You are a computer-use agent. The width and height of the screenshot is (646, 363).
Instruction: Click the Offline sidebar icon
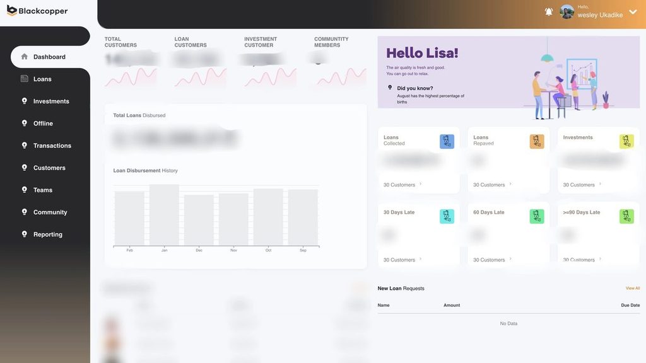pos(25,123)
